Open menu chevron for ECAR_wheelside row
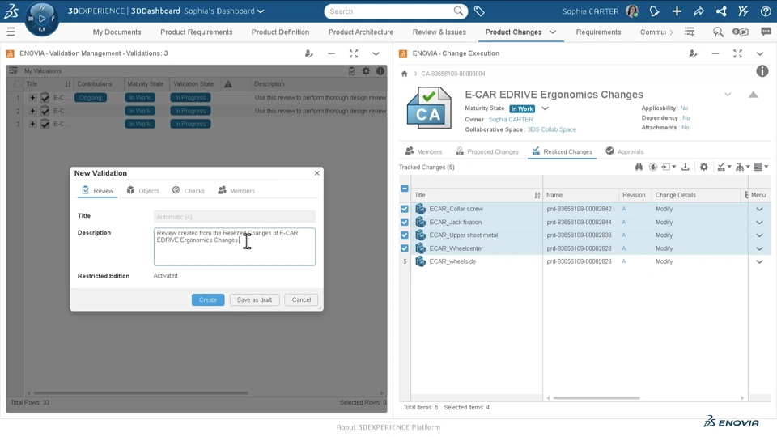Image resolution: width=777 pixels, height=437 pixels. click(759, 261)
